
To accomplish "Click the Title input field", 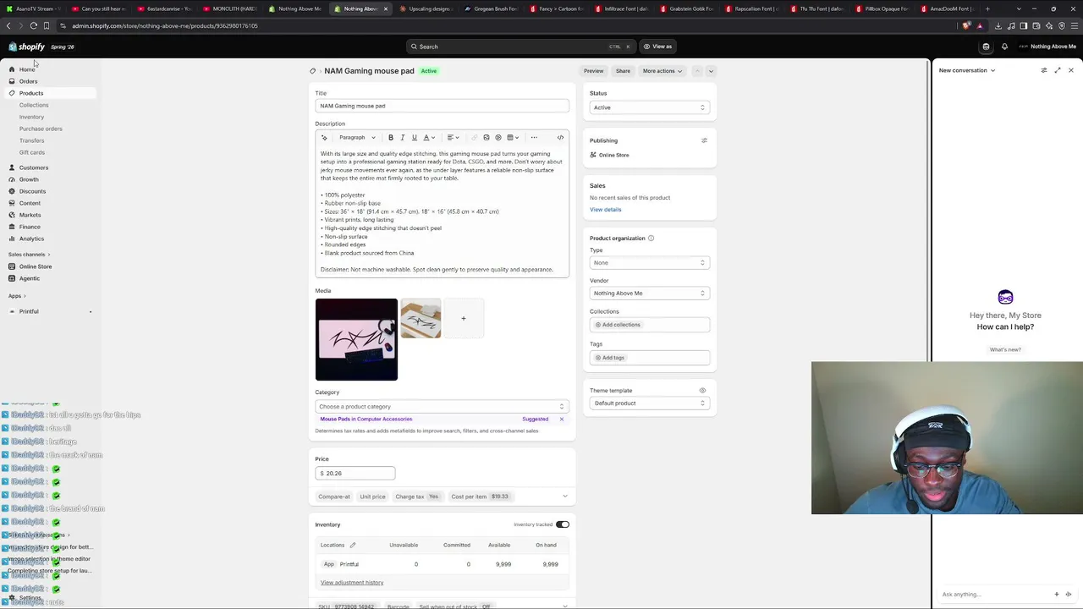I will [x=442, y=106].
